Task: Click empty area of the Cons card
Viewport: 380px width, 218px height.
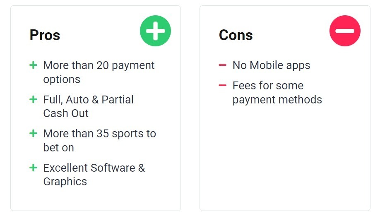Action: click(x=285, y=158)
